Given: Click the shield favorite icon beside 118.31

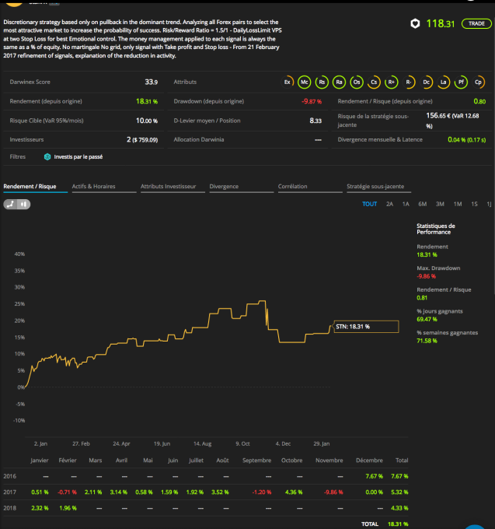Looking at the screenshot, I should (415, 23).
